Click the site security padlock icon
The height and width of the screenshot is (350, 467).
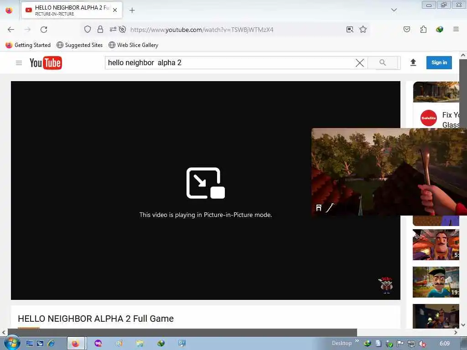tap(100, 29)
